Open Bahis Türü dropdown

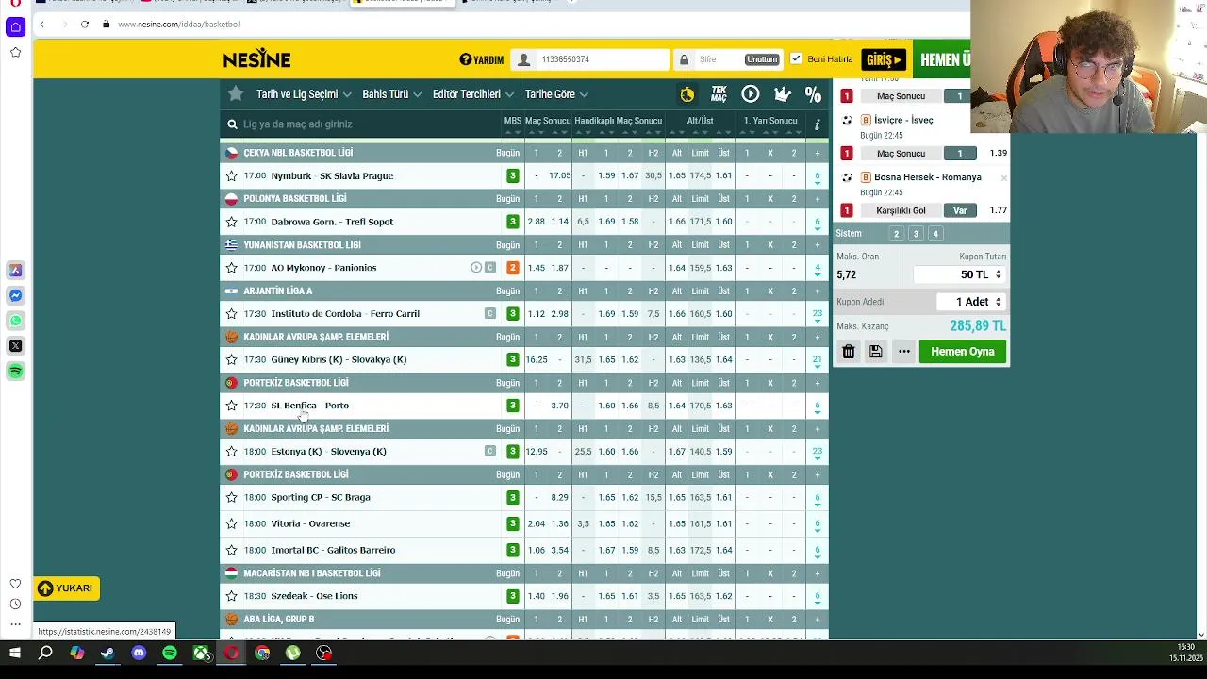392,94
